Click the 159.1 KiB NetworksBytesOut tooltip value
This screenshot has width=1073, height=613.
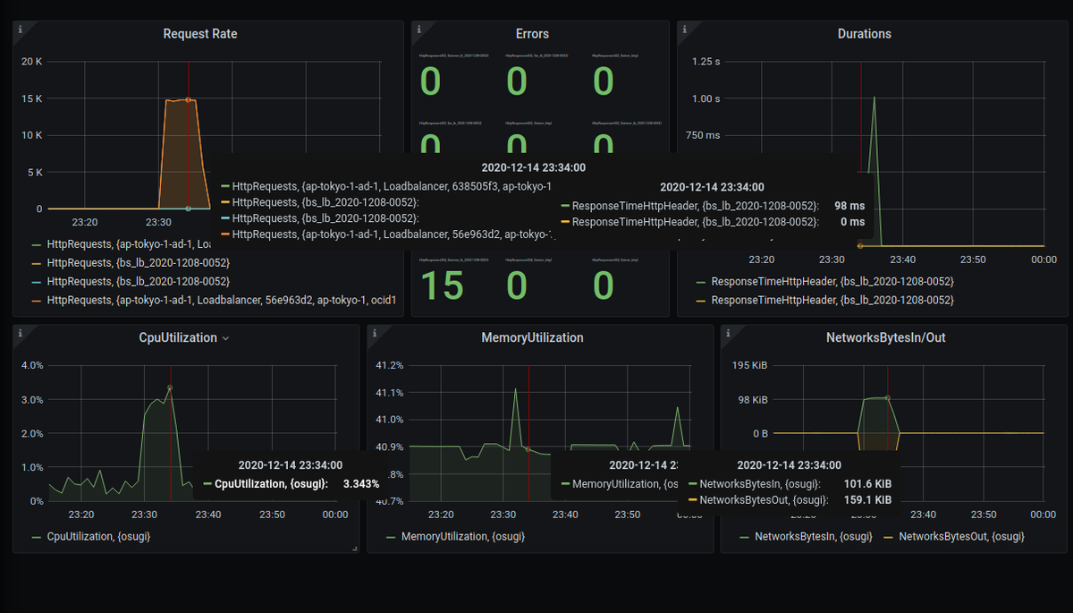(x=867, y=500)
